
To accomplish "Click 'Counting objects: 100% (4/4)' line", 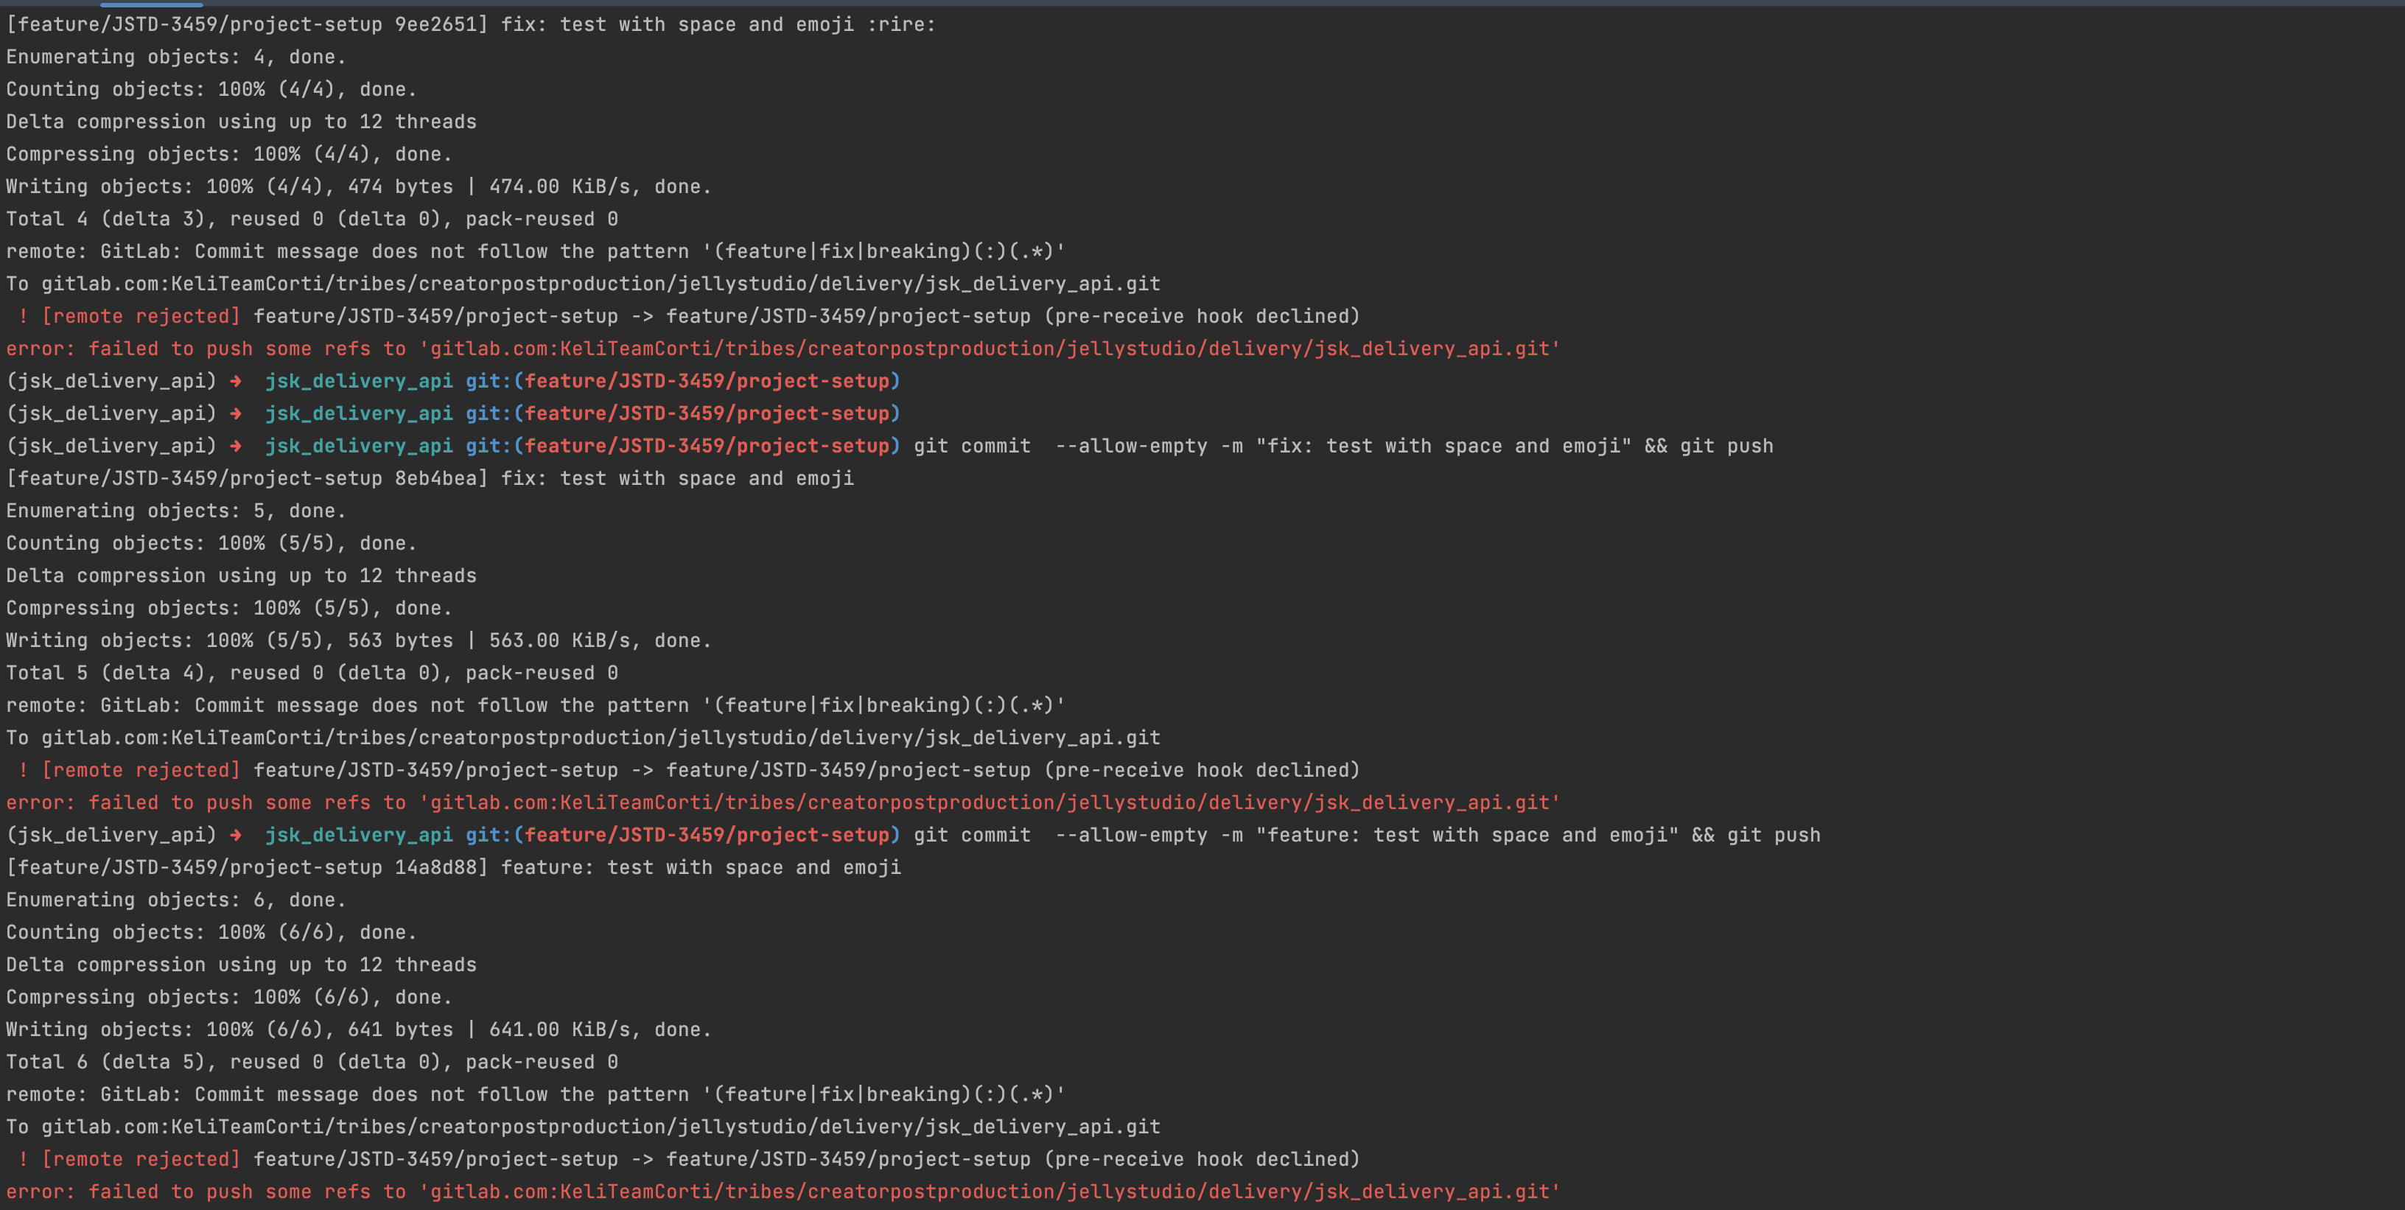I will tap(211, 90).
